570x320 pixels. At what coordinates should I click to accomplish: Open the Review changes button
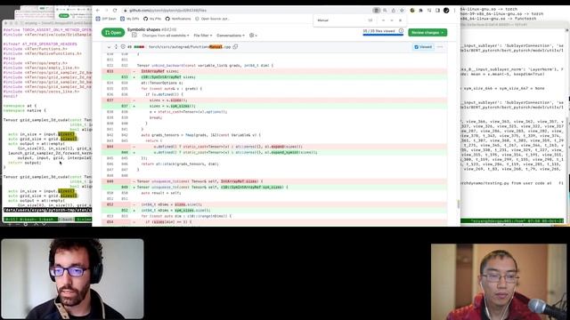[x=427, y=33]
